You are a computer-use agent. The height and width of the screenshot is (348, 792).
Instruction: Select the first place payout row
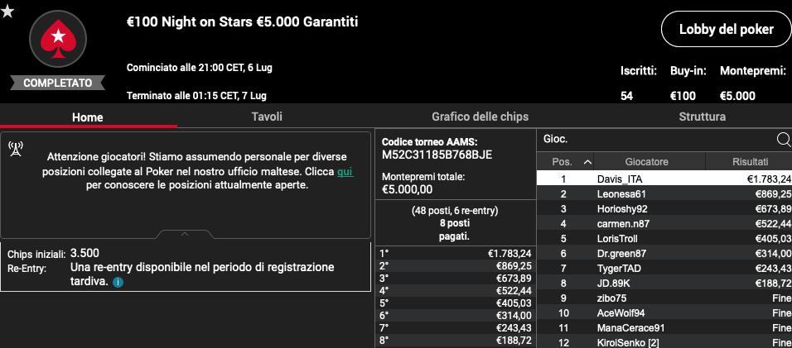point(456,254)
